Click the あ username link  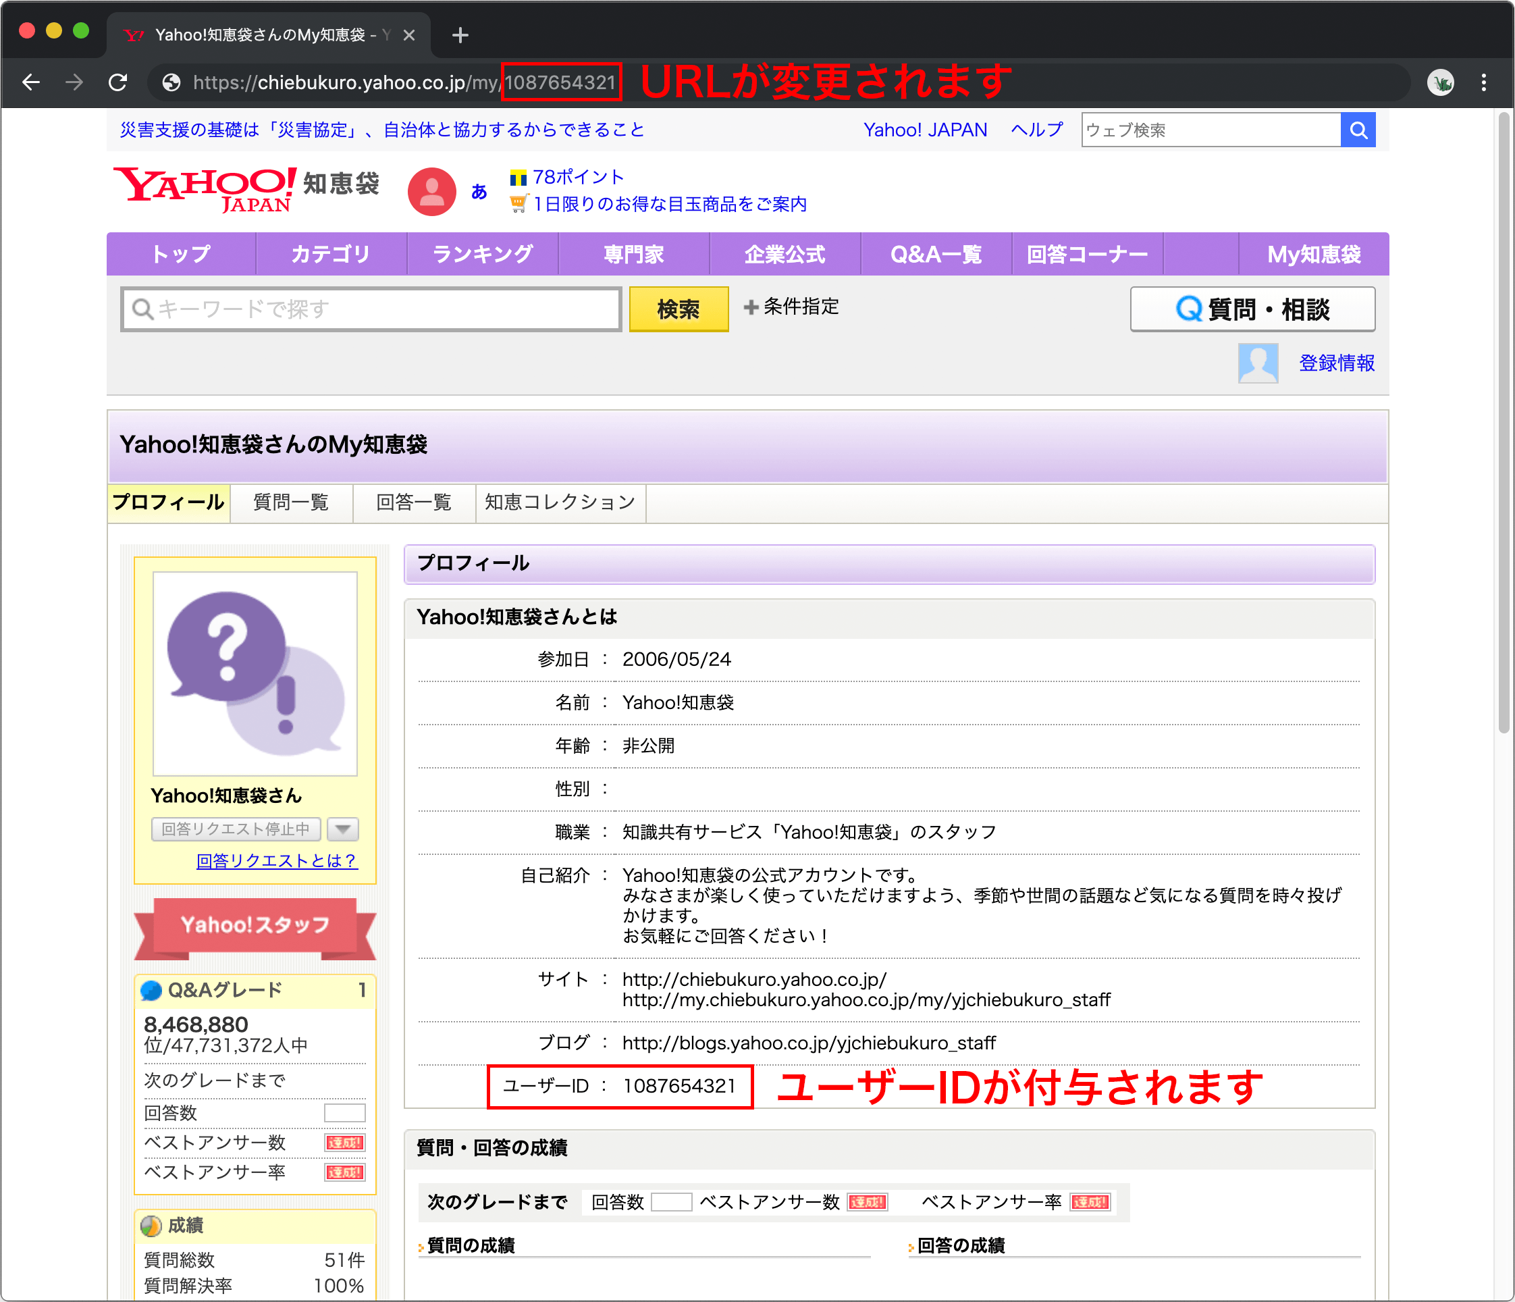click(479, 192)
